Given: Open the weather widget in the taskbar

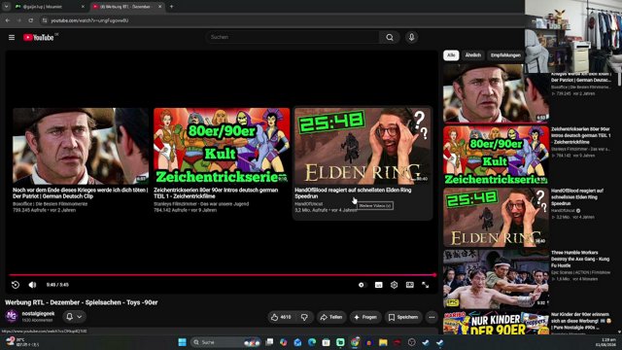Looking at the screenshot, I should 21,342.
